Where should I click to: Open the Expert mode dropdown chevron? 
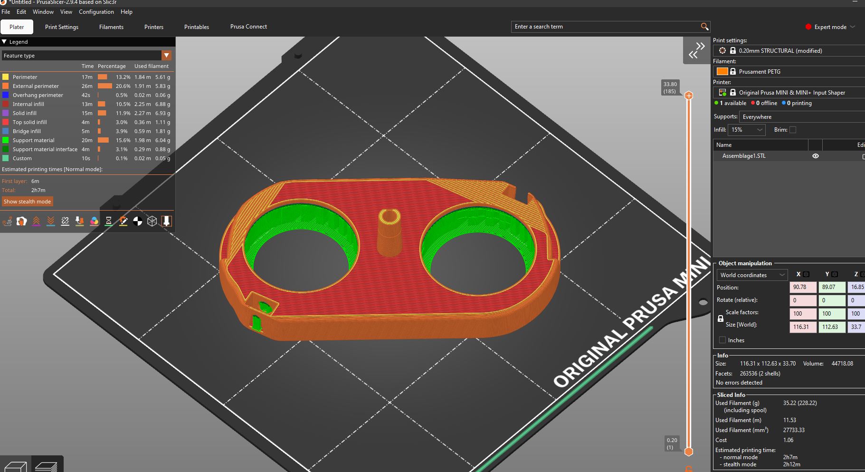[x=852, y=27]
